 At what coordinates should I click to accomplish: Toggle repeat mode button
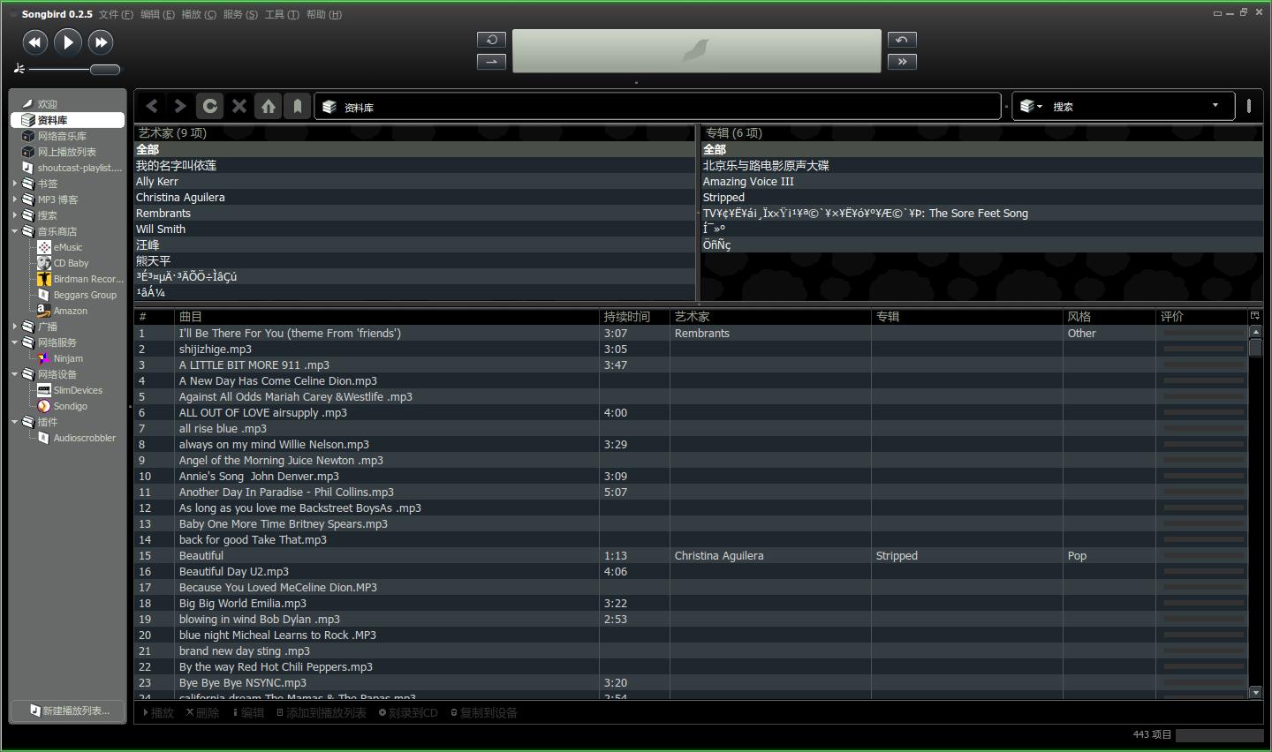tap(491, 40)
